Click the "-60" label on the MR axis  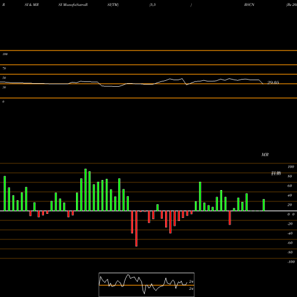coord(290,243)
